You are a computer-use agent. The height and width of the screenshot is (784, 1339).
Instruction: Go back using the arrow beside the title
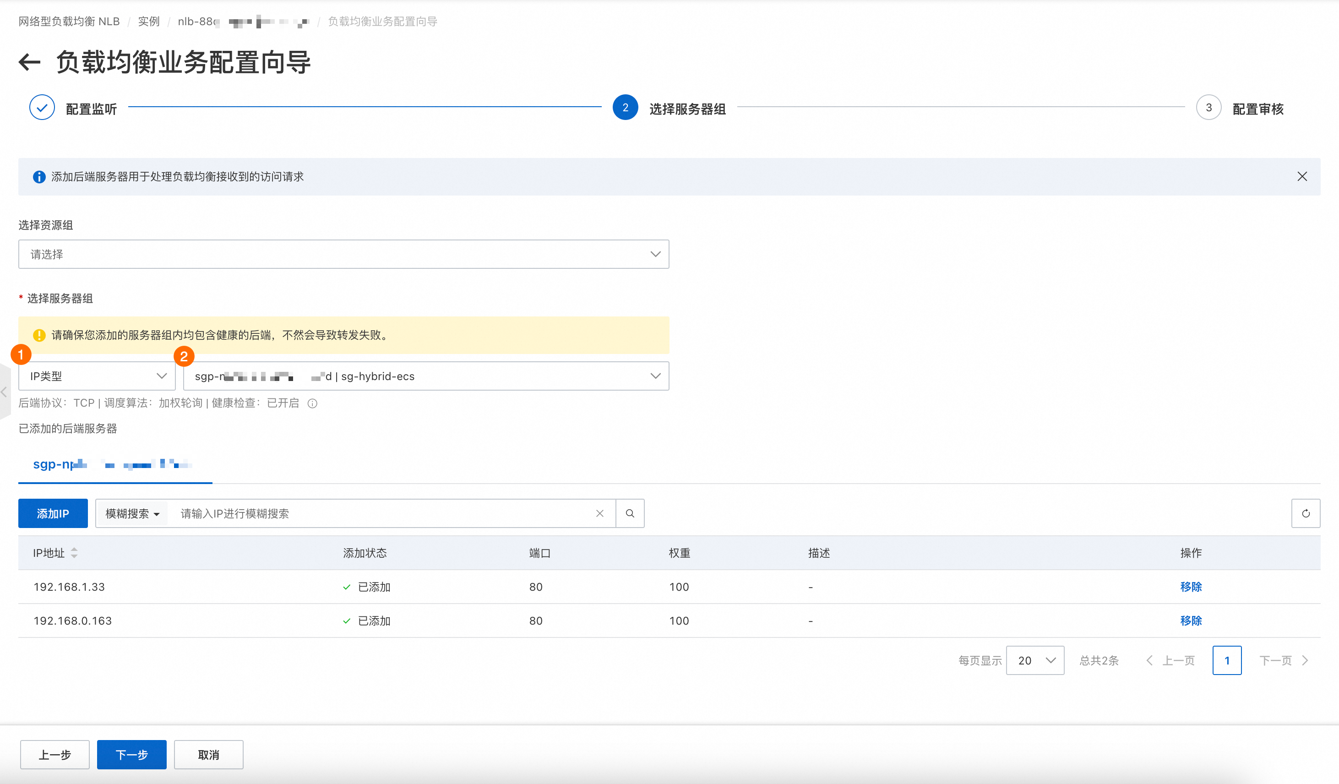pyautogui.click(x=30, y=62)
